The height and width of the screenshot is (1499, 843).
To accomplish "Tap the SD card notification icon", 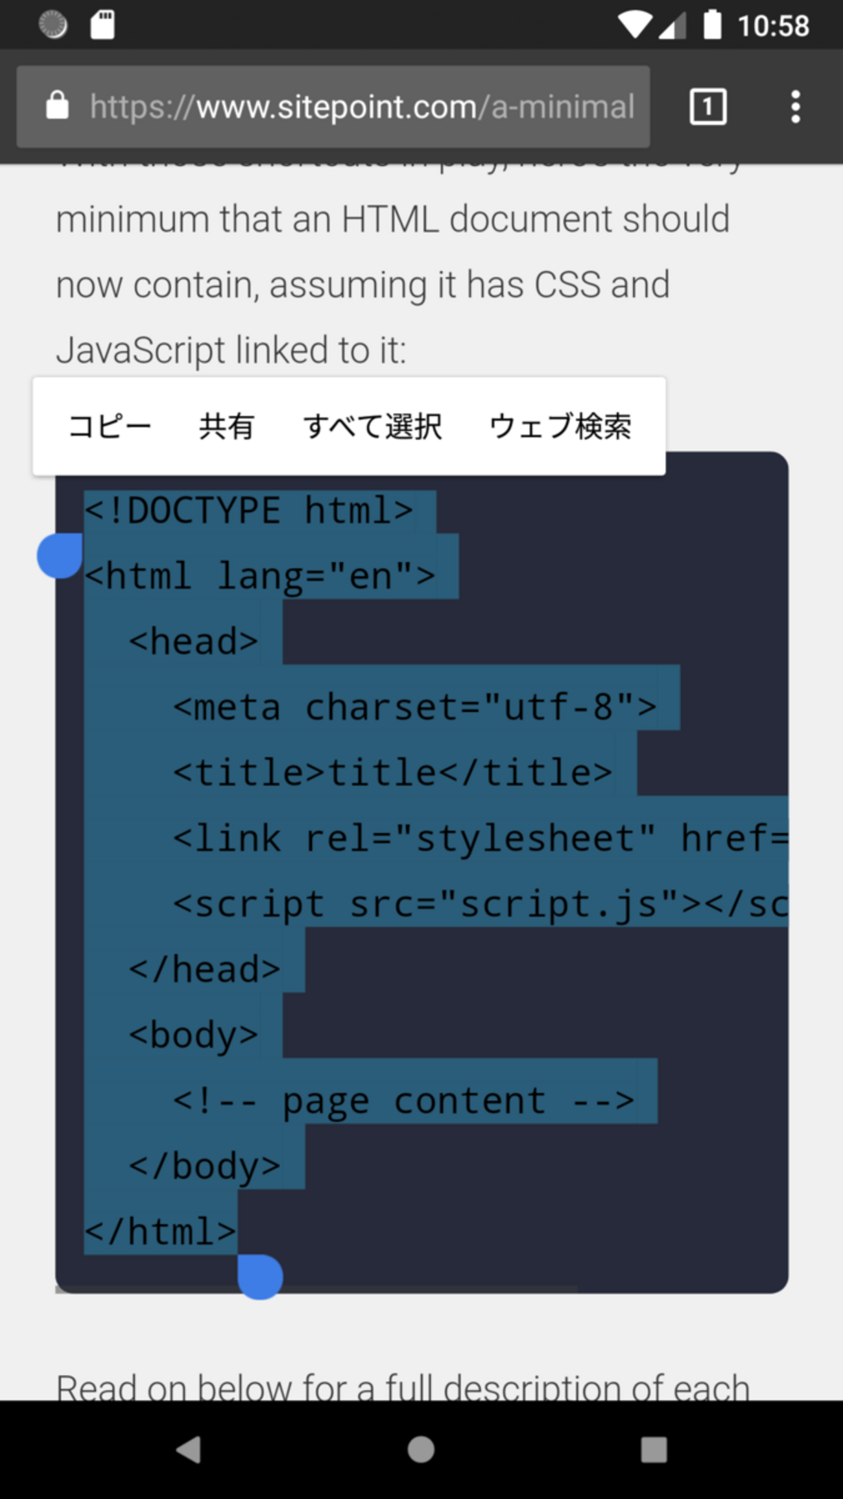I will 102,25.
